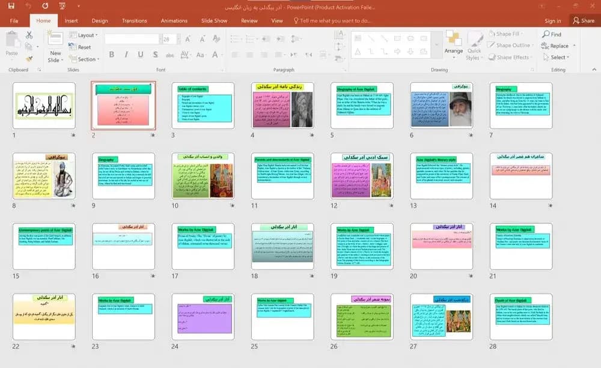The width and height of the screenshot is (601, 368).
Task: Click the Reset slide icon
Action: [x=73, y=47]
